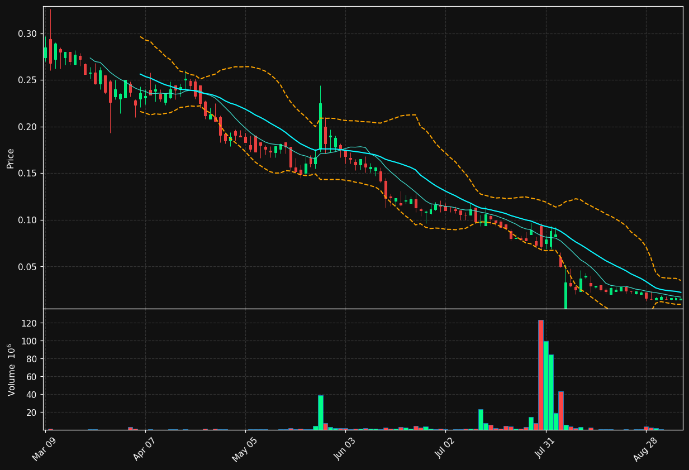Click the 100 volume axis label
The height and width of the screenshot is (470, 689).
tap(30, 341)
